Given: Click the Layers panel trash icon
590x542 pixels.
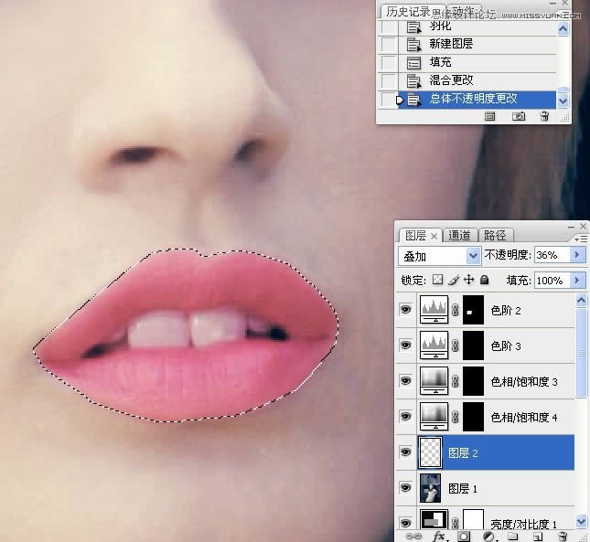Looking at the screenshot, I should tap(563, 536).
